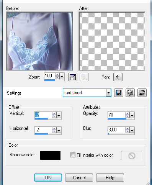Click the disabled proof magnifier icon

click(84, 77)
